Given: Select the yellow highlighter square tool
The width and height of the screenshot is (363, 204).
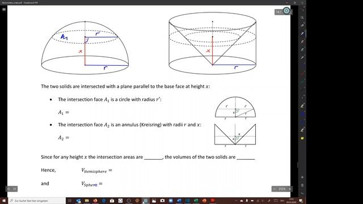Looking at the screenshot, I should (x=302, y=138).
